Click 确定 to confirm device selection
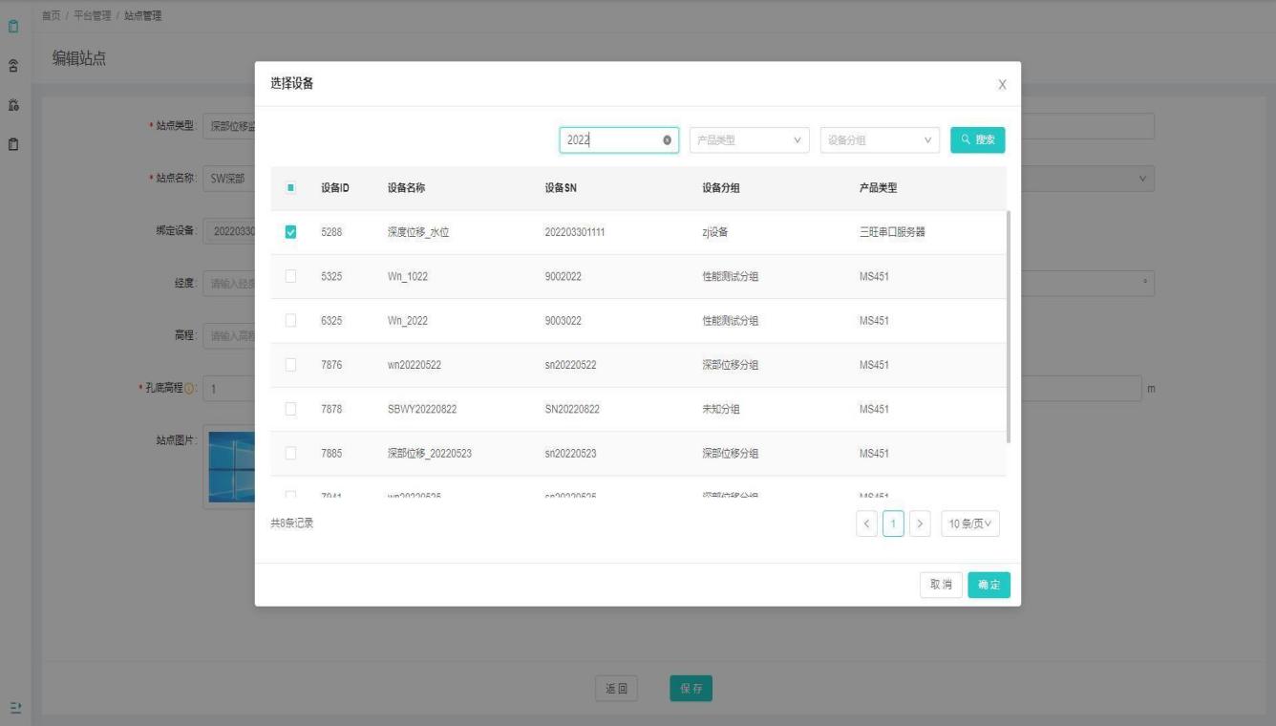The image size is (1276, 726). (989, 585)
